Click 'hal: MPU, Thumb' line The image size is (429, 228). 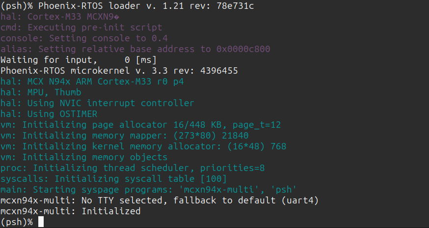[41, 92]
